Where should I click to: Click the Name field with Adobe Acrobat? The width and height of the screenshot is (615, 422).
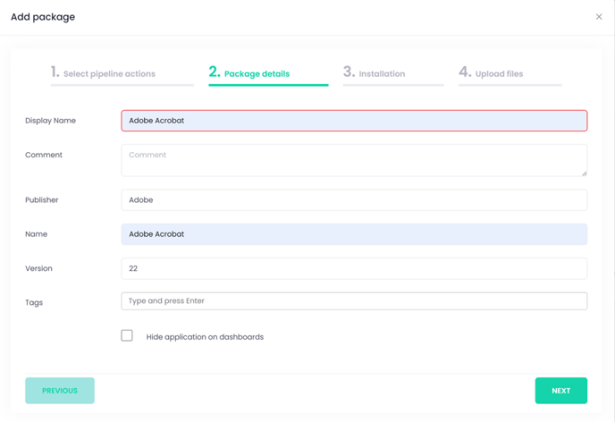(x=354, y=234)
